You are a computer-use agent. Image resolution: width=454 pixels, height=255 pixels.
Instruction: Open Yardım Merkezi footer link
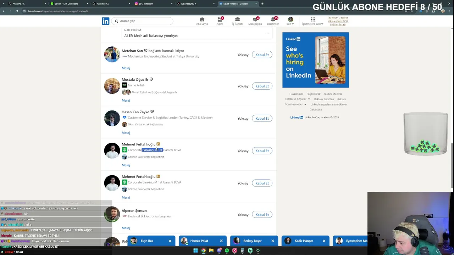pyautogui.click(x=333, y=94)
